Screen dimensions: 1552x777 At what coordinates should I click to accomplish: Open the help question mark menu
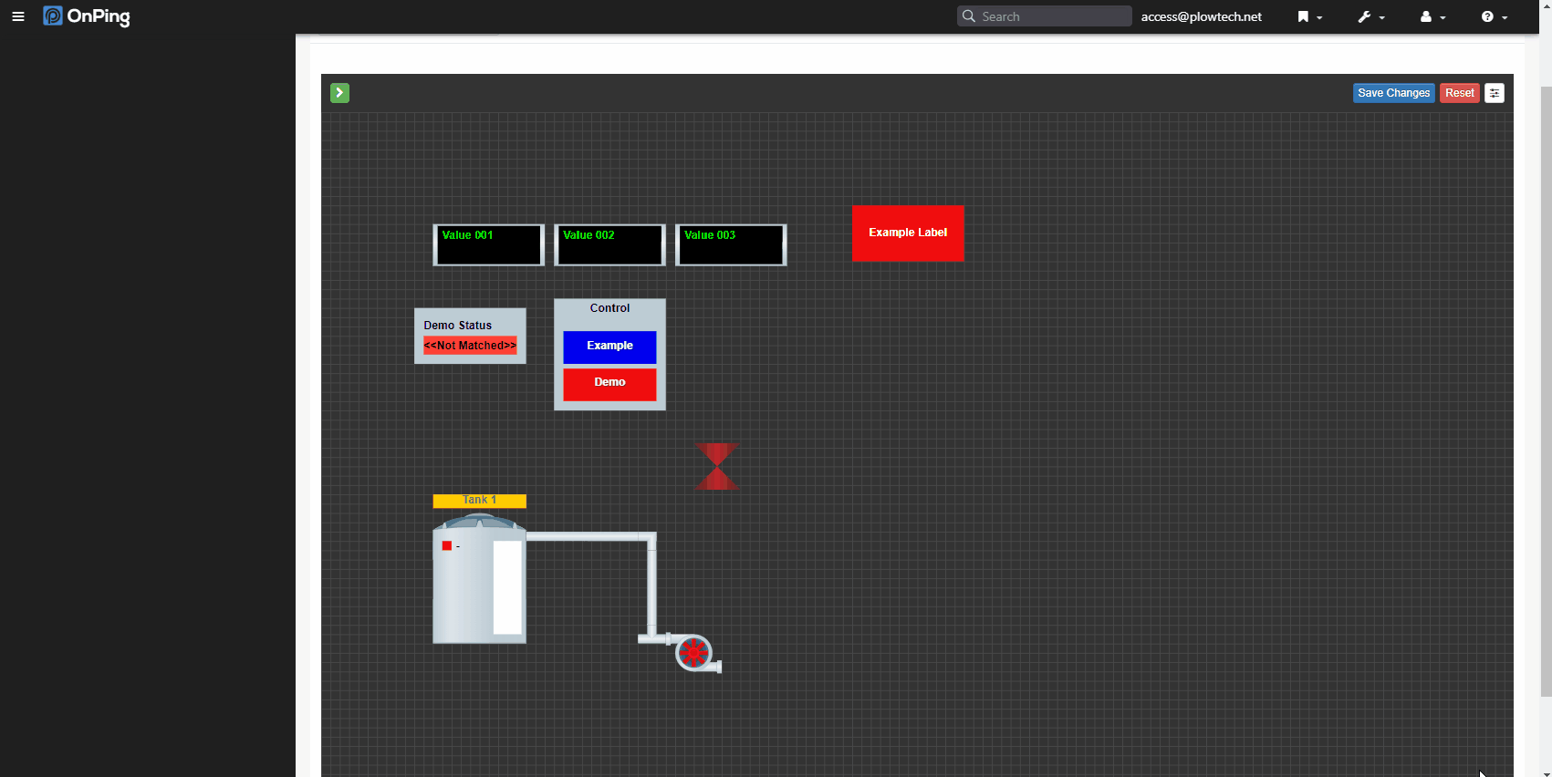1494,16
